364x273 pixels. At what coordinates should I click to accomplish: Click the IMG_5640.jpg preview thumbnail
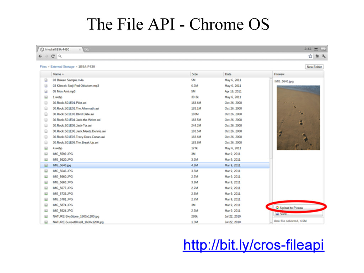tap(298, 118)
